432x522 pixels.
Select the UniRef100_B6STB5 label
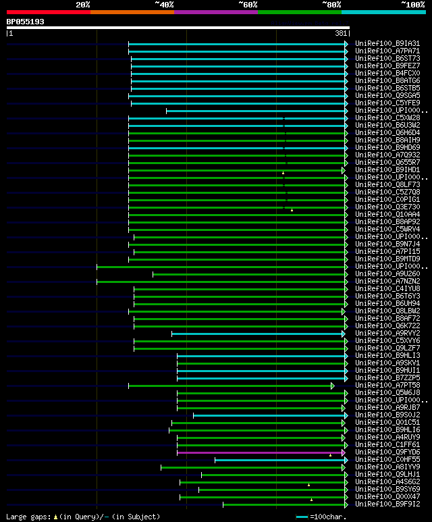(387, 88)
